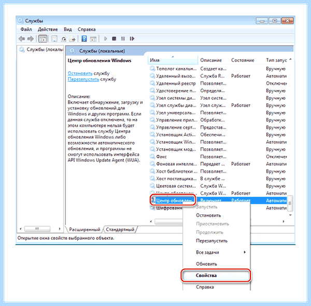This screenshot has width=311, height=306.
Task: Toggle the show/hide action pane icon
Action: [x=93, y=39]
